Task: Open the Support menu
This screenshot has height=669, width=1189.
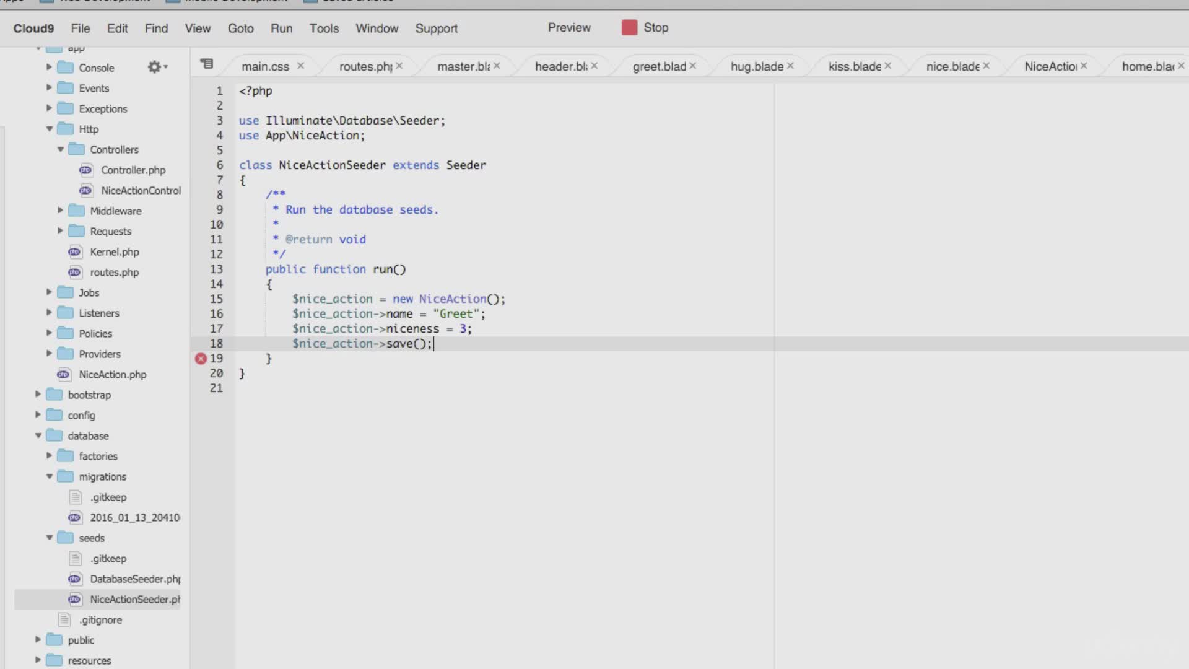Action: (x=437, y=28)
